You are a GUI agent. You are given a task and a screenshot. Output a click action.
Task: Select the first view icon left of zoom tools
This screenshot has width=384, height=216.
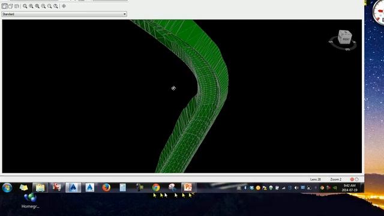click(4, 6)
